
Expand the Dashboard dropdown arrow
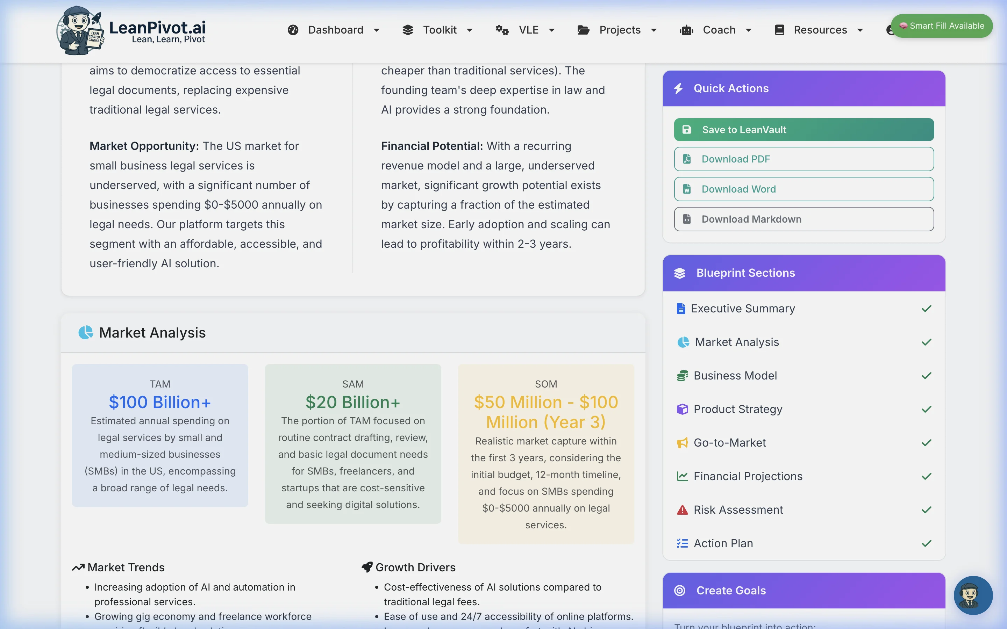pos(377,30)
